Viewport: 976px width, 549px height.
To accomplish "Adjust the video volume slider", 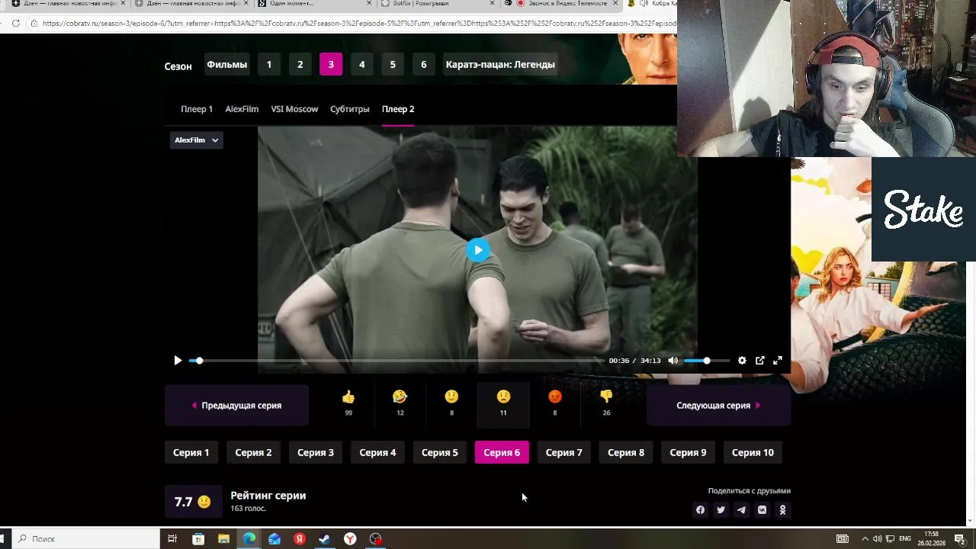I will pos(706,361).
